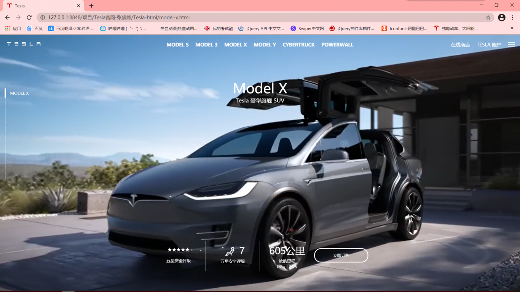
Task: Minimize the browser window
Action: click(x=482, y=5)
